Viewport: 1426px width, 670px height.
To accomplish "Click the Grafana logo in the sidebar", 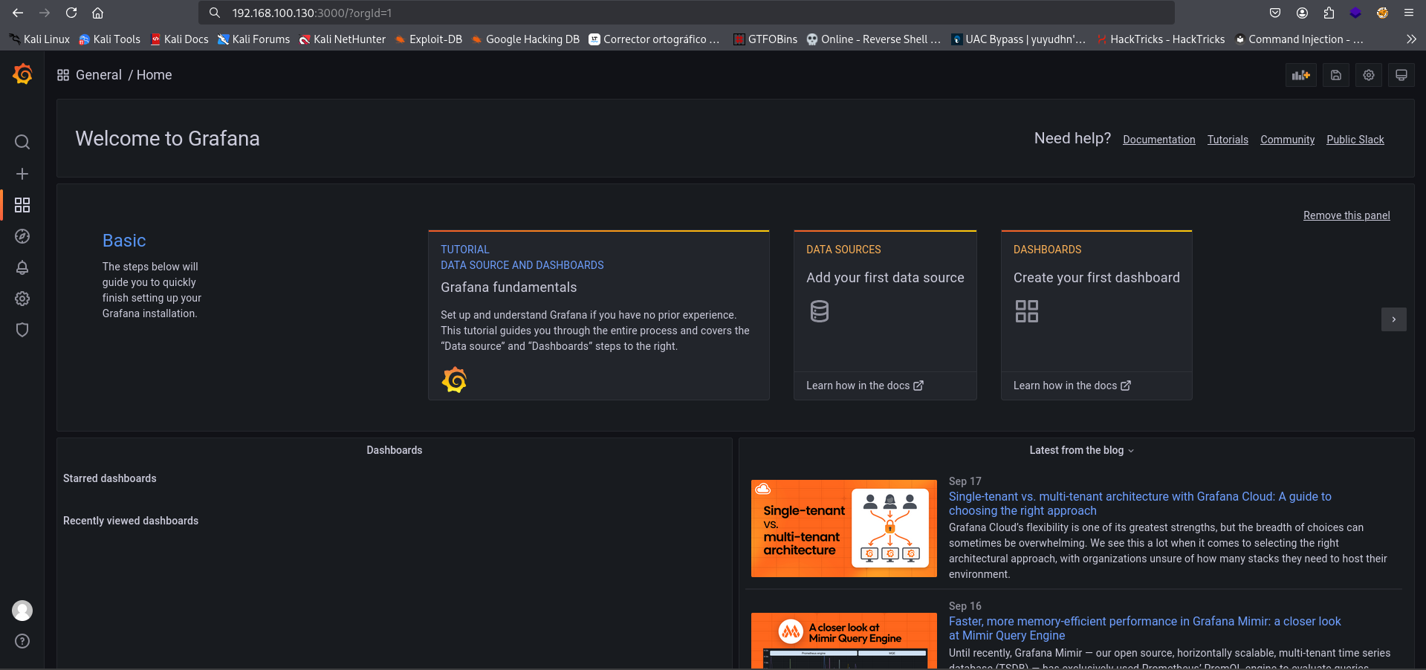I will (x=22, y=74).
